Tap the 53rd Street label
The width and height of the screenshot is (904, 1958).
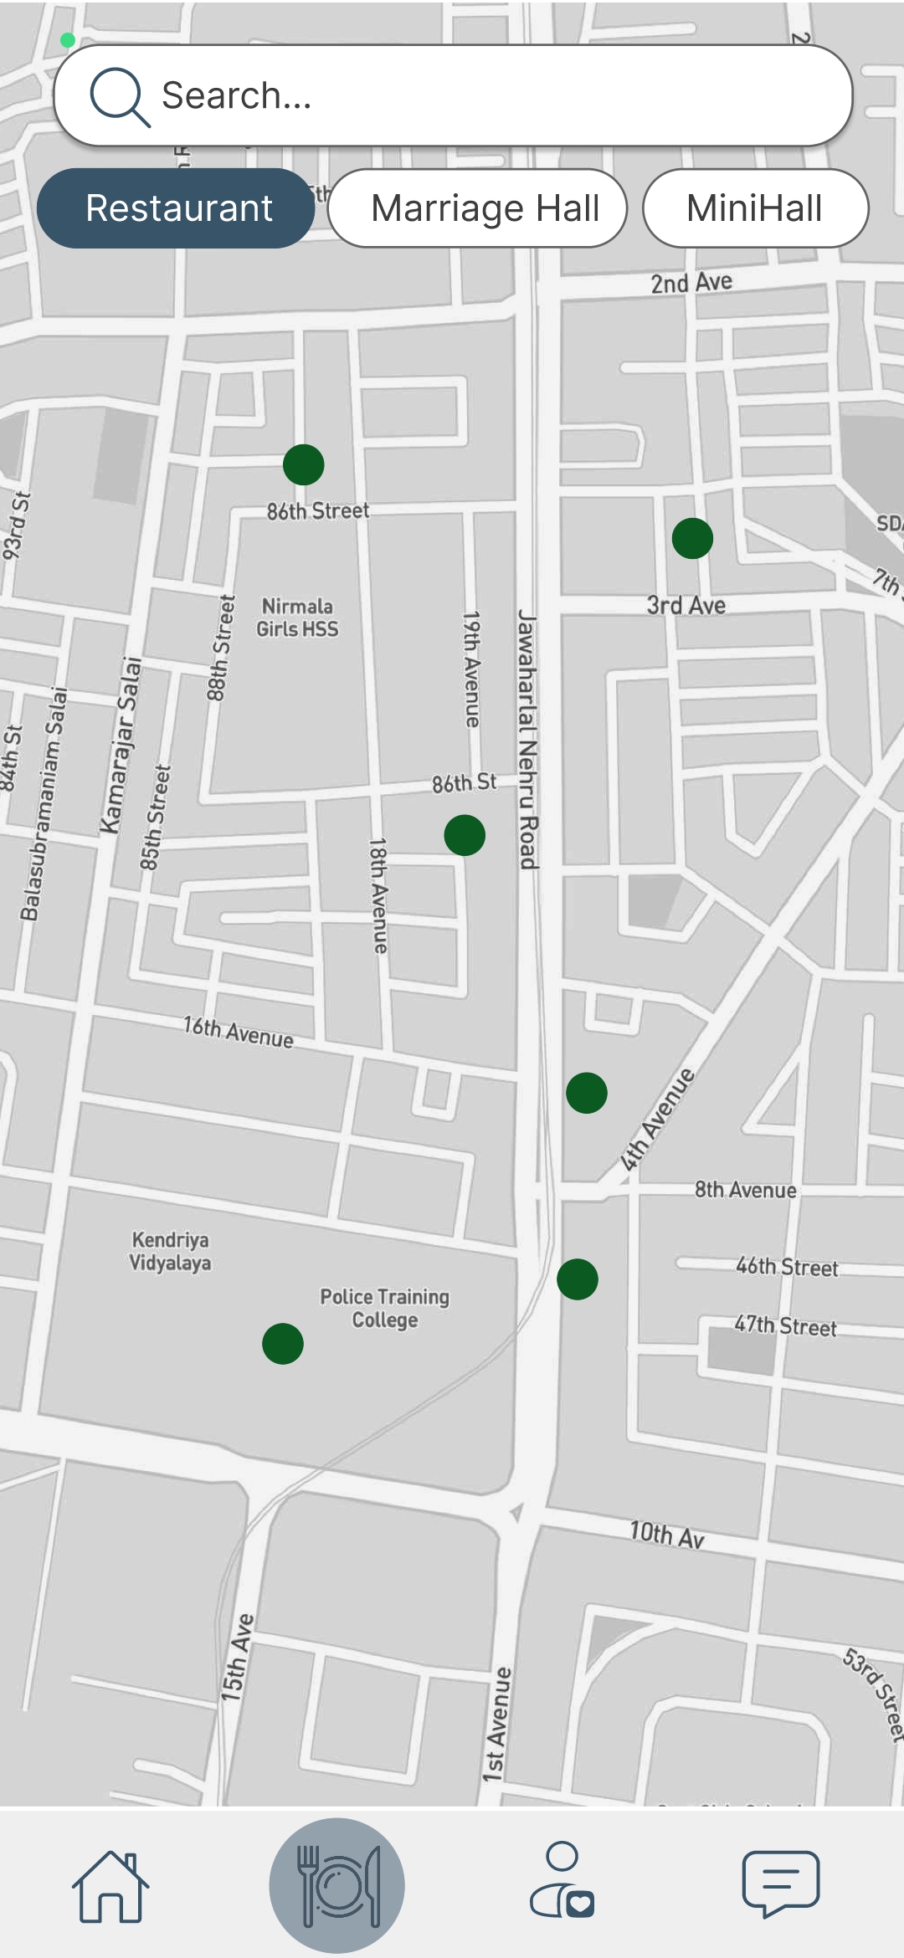click(x=874, y=1694)
